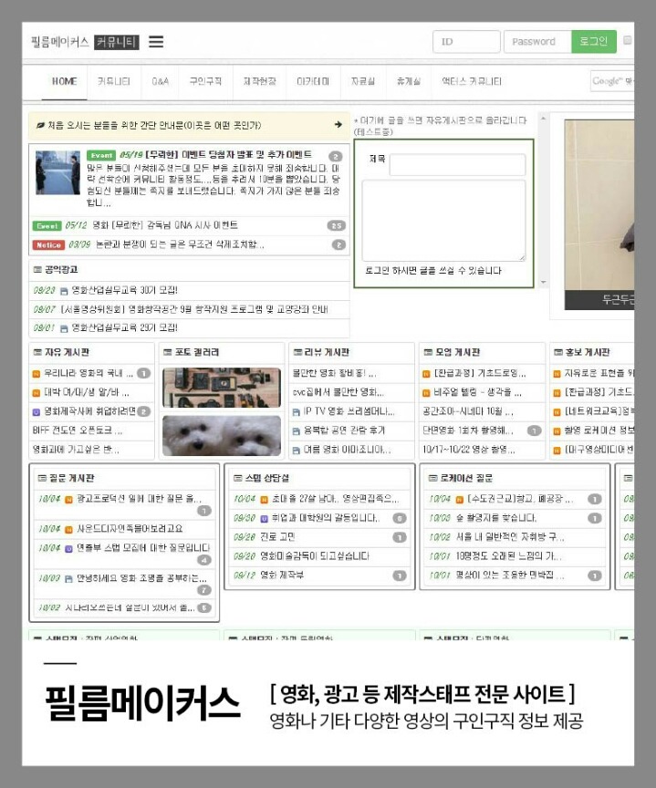Click orange new icon beside 우리나라 영화의 국내 post
The width and height of the screenshot is (656, 788).
click(36, 373)
